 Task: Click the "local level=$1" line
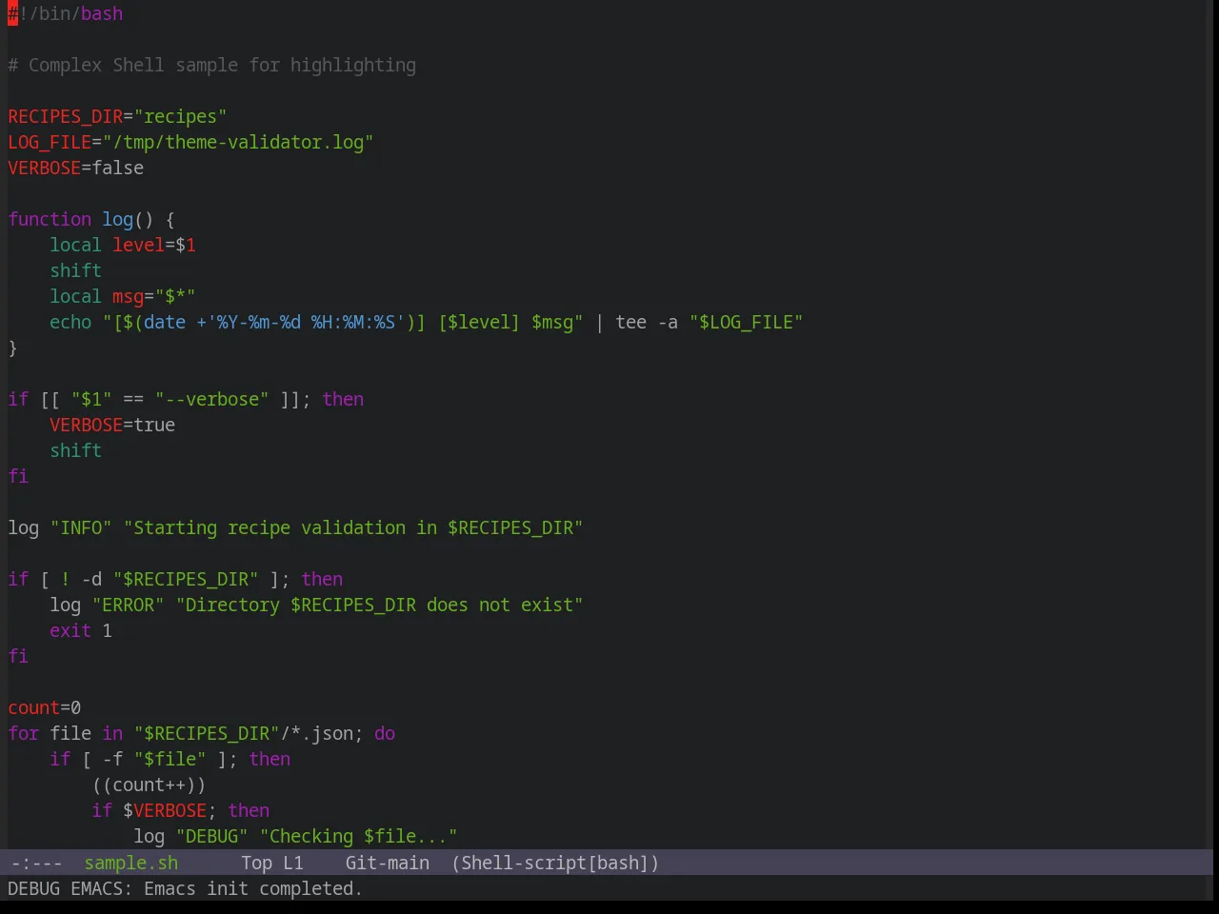tap(123, 245)
